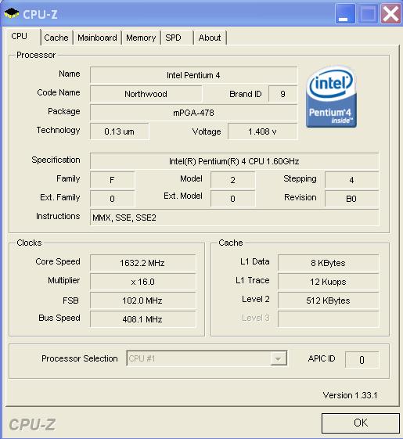This screenshot has height=439, width=403.
Task: Click the APIC ID value 0
Action: coord(362,360)
